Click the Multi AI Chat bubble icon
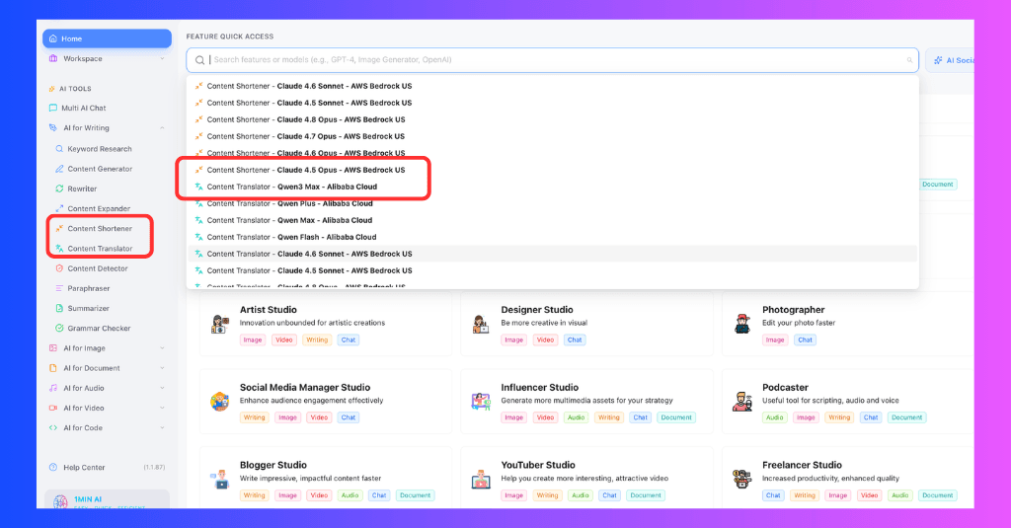Viewport: 1011px width, 528px height. click(53, 108)
